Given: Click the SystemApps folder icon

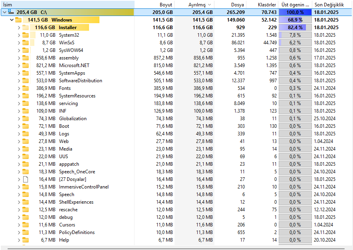Looking at the screenshot, I should [26, 73].
